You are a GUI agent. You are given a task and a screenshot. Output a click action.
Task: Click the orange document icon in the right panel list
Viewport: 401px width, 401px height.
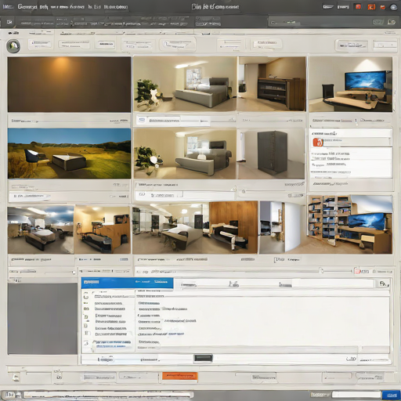click(318, 143)
